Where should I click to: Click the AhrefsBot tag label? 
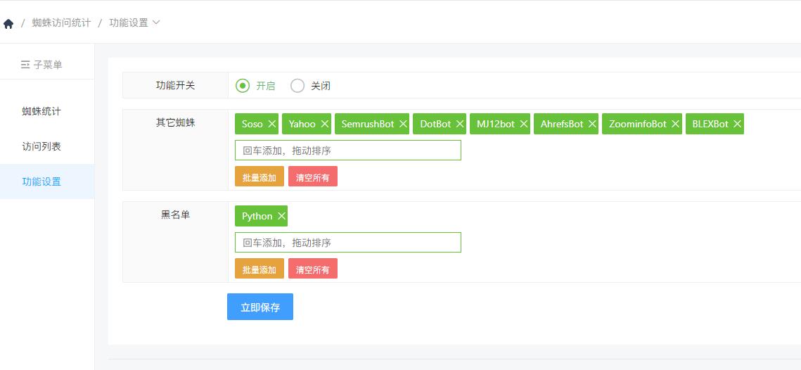562,125
